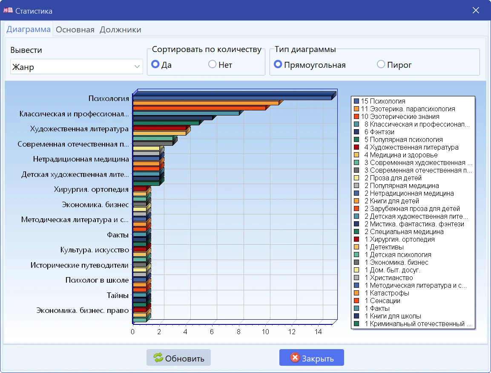Switch to the Диаграмма tab
This screenshot has width=491, height=373.
(29, 29)
